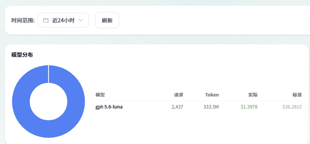Click the 请求 column header
The image size is (310, 144).
tap(179, 95)
